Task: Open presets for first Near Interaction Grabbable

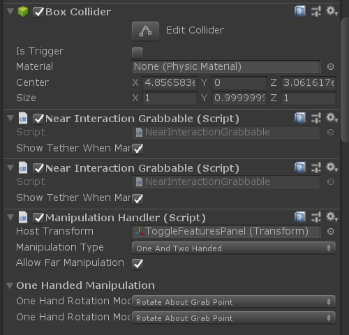Action: click(316, 118)
